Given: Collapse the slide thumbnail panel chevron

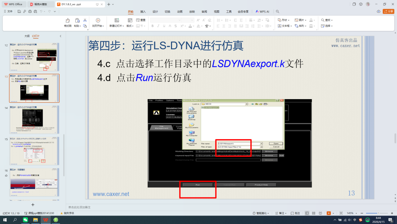Looking at the screenshot, I should (x=61, y=36).
